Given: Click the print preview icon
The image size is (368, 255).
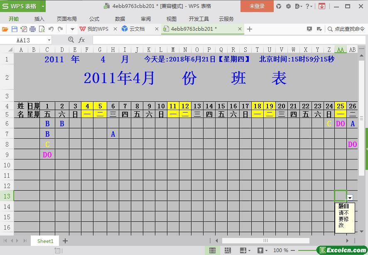Looking at the screenshot, I should (42, 29).
